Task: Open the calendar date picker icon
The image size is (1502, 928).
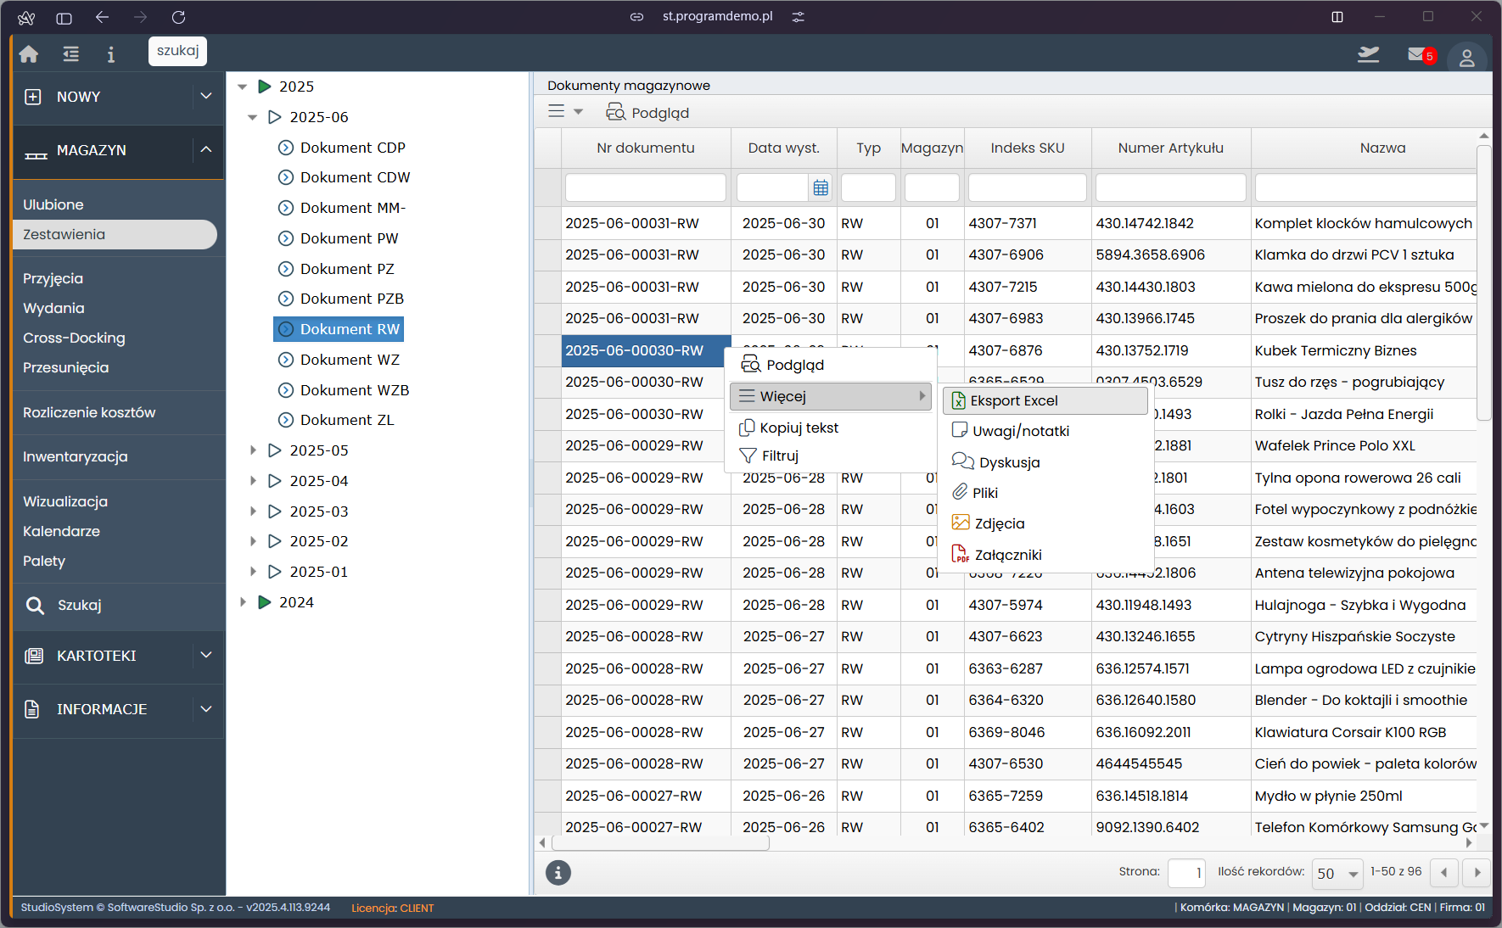Action: [x=821, y=188]
